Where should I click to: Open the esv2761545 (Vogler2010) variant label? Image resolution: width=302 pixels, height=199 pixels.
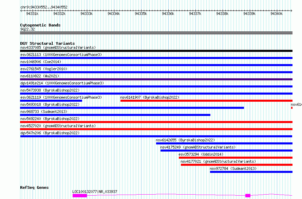(x=44, y=69)
